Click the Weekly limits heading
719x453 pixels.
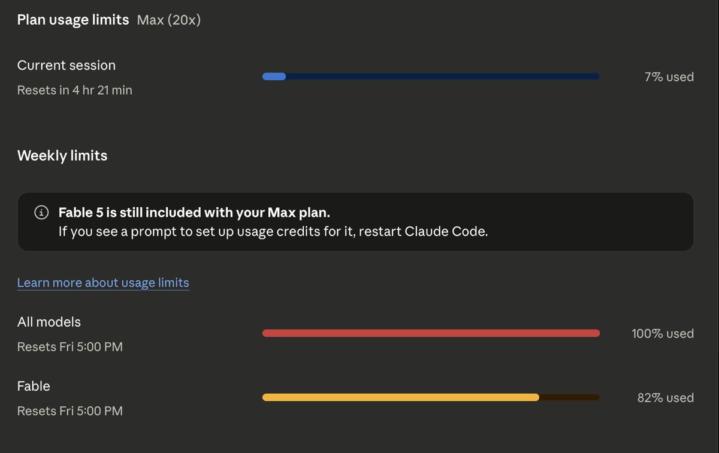[62, 156]
